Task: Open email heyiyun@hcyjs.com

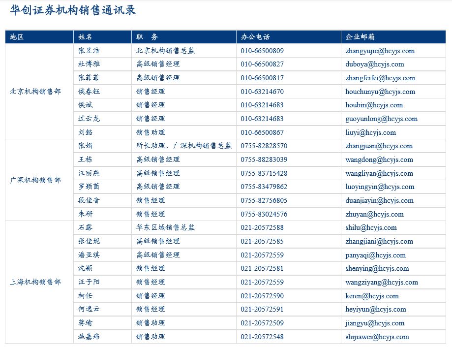Action: (x=376, y=310)
